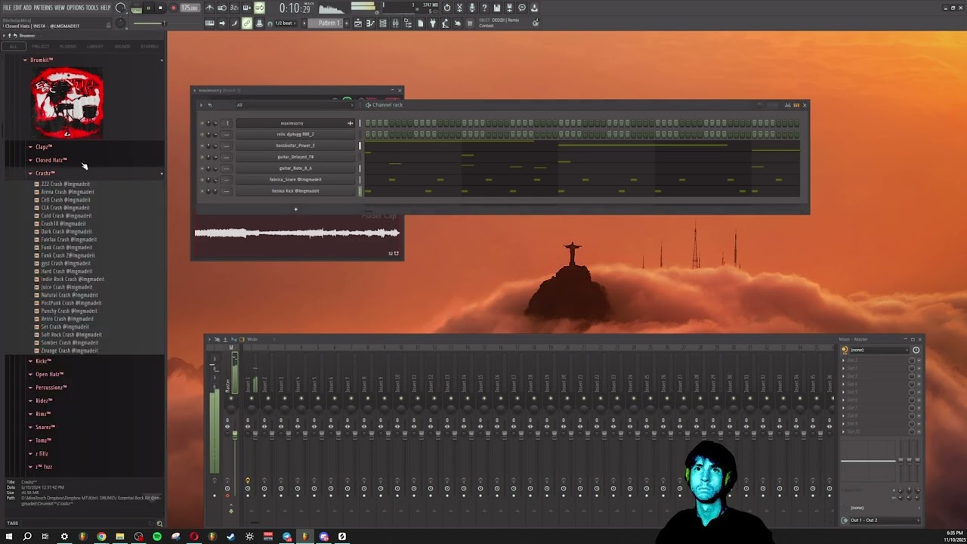Image resolution: width=967 pixels, height=544 pixels.
Task: Open the playlist view icon
Action: pyautogui.click(x=358, y=23)
